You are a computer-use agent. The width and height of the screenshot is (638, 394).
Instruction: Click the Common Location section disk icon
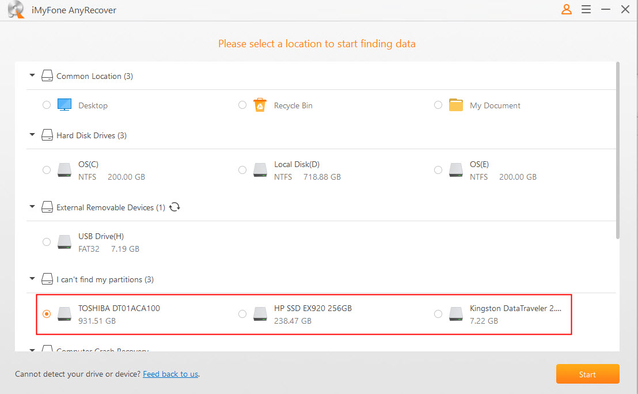(x=47, y=75)
